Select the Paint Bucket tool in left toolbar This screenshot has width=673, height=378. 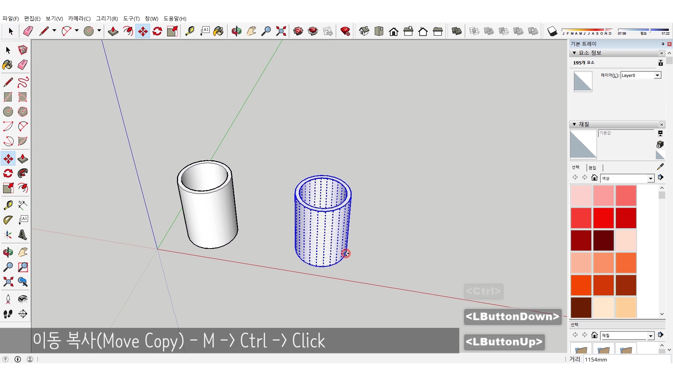point(8,65)
